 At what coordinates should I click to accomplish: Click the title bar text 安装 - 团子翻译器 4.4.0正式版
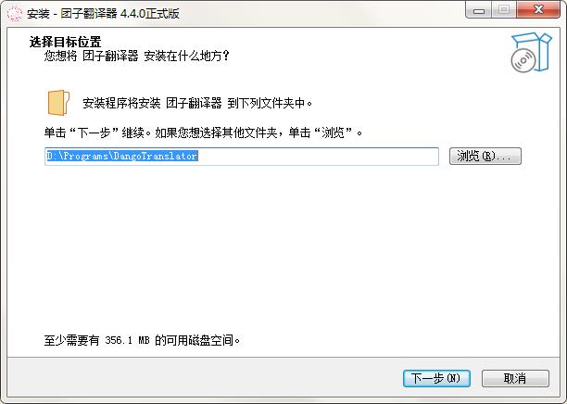(103, 14)
